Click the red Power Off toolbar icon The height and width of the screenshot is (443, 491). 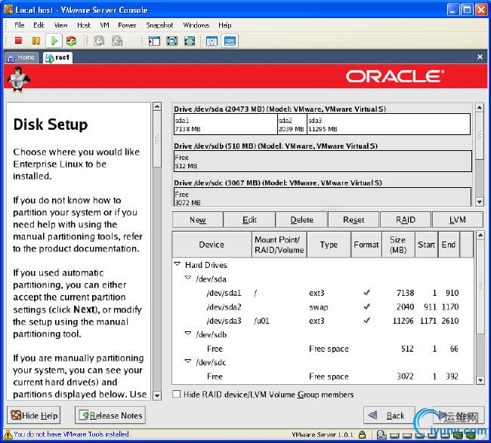click(x=19, y=41)
